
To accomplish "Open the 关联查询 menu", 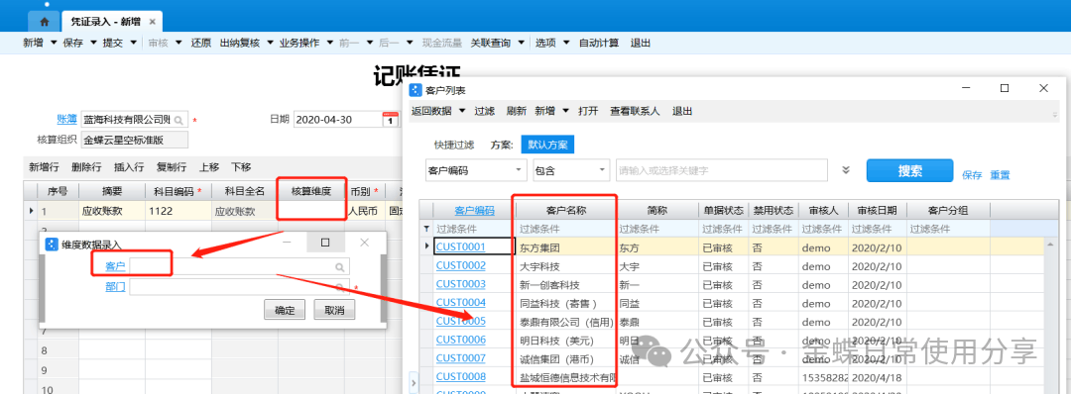I will 491,43.
